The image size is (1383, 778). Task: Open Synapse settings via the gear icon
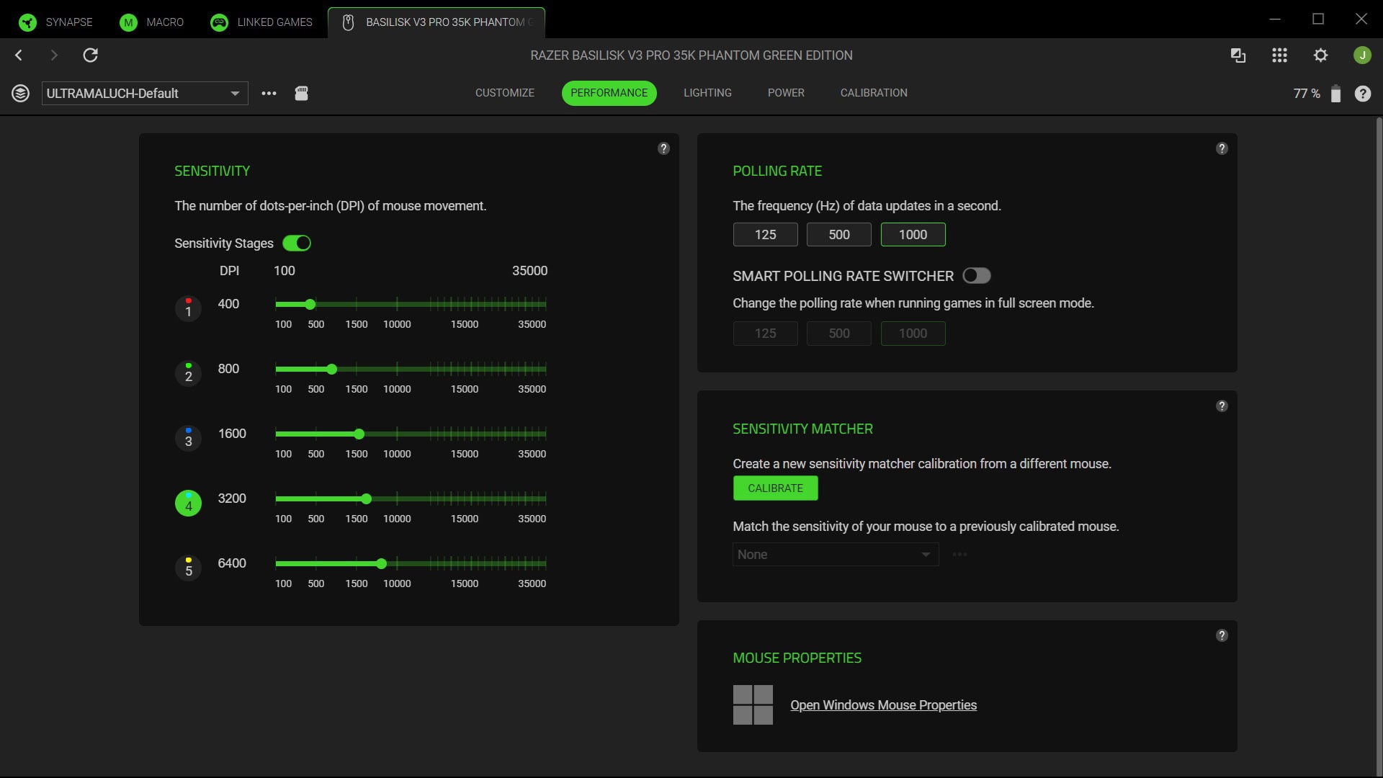[1322, 55]
